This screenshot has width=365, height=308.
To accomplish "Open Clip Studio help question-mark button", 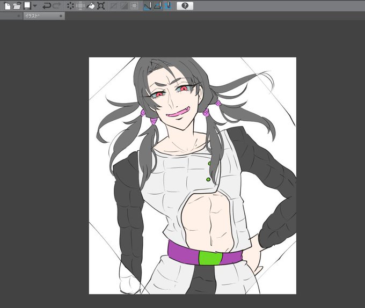I will [185, 6].
